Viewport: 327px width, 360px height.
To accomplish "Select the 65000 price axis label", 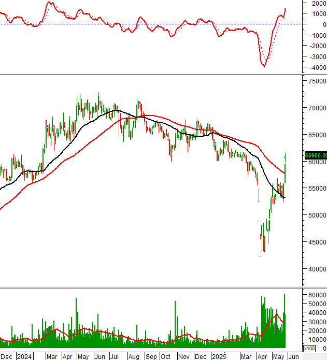I will pos(317,135).
